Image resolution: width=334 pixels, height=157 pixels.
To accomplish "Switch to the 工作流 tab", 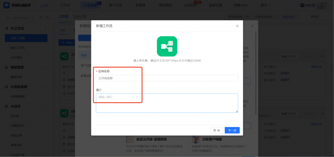I will point(64,17).
